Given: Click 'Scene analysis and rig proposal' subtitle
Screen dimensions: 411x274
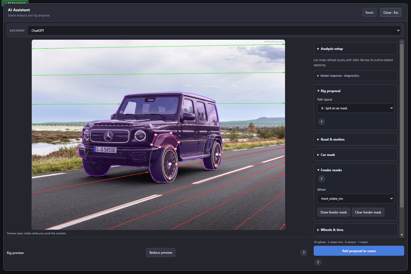Looking at the screenshot, I should [29, 15].
